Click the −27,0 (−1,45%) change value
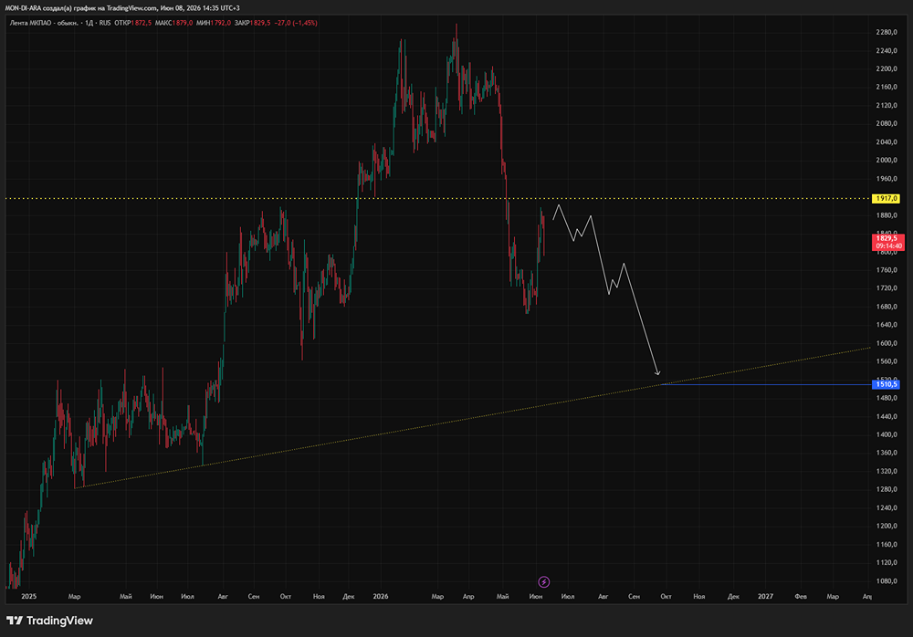 296,23
